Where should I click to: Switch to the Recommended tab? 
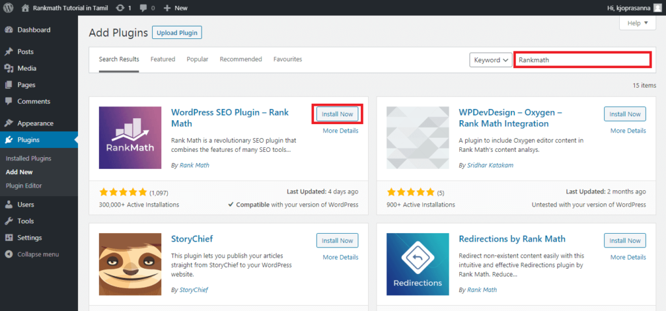tap(241, 59)
